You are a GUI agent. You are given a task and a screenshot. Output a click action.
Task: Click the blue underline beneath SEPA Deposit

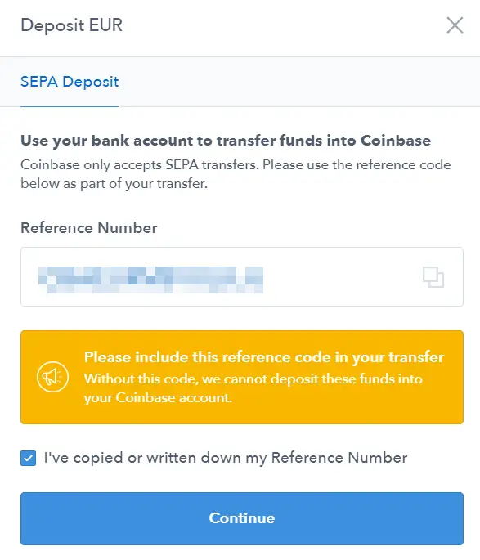coord(70,106)
